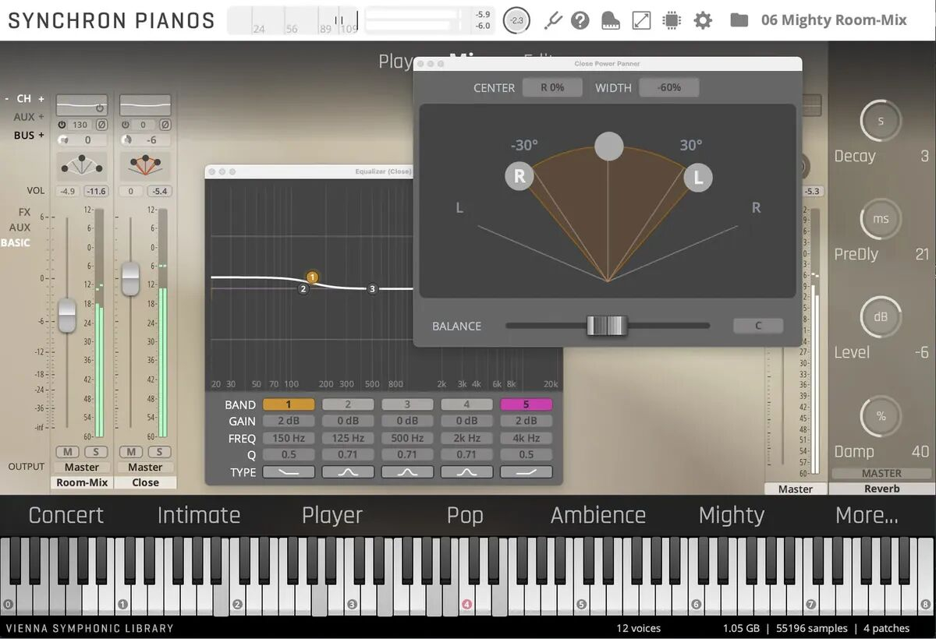The image size is (936, 639).
Task: Mute the Room-Mix channel
Action: [x=67, y=452]
